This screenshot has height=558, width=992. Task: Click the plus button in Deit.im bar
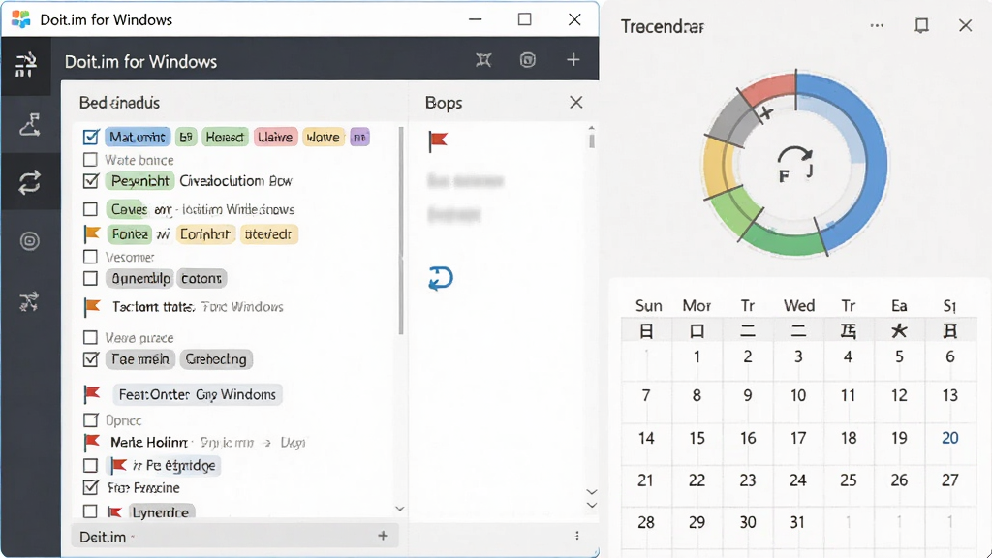[383, 536]
